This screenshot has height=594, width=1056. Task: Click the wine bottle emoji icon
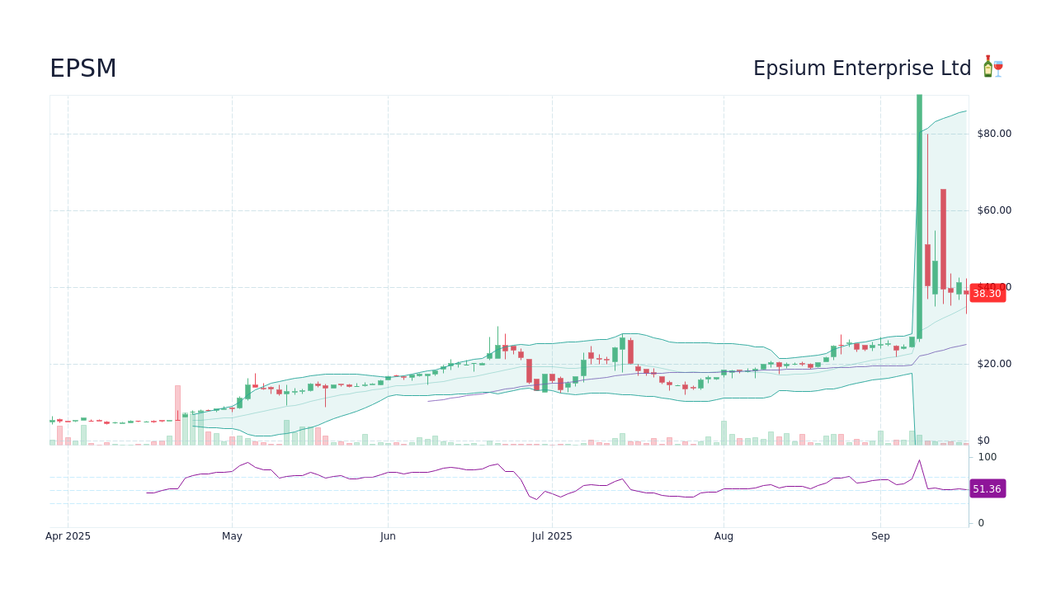[x=988, y=66]
